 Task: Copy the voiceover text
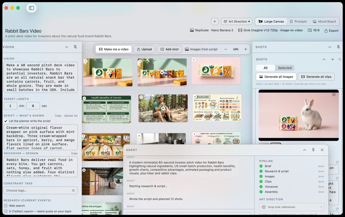click(74, 153)
